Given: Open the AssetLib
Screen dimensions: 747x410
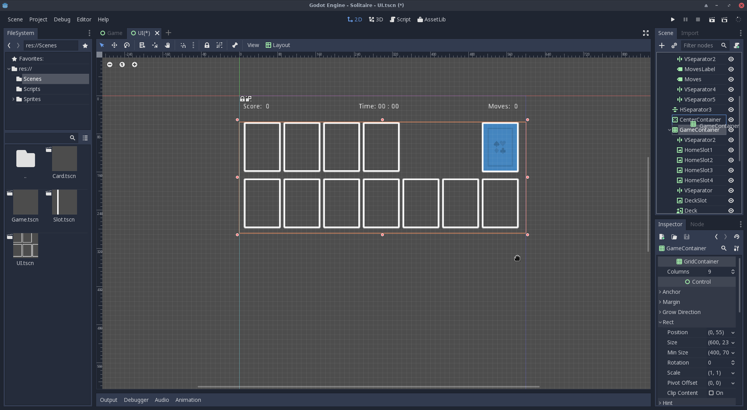Looking at the screenshot, I should click(x=431, y=19).
